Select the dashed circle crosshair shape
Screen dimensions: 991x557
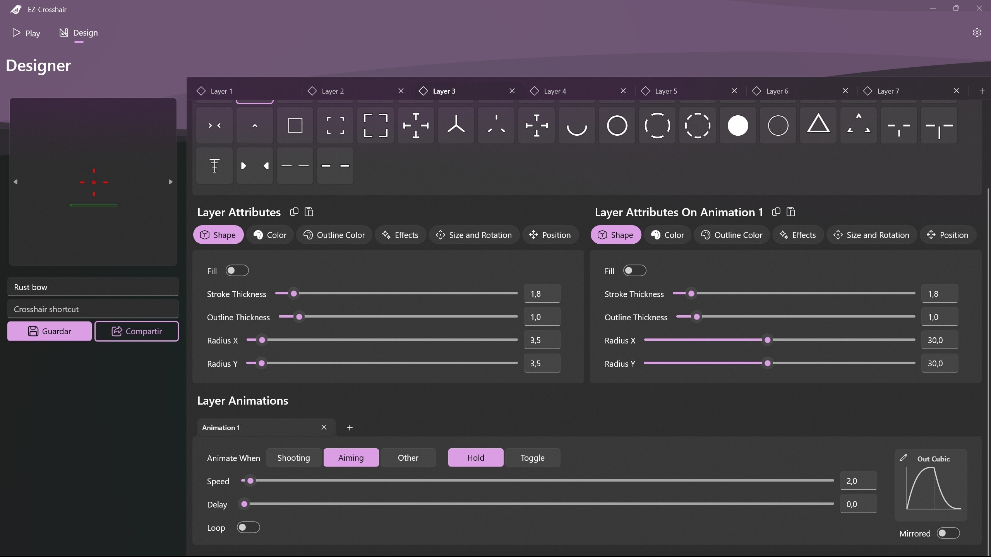tap(697, 125)
